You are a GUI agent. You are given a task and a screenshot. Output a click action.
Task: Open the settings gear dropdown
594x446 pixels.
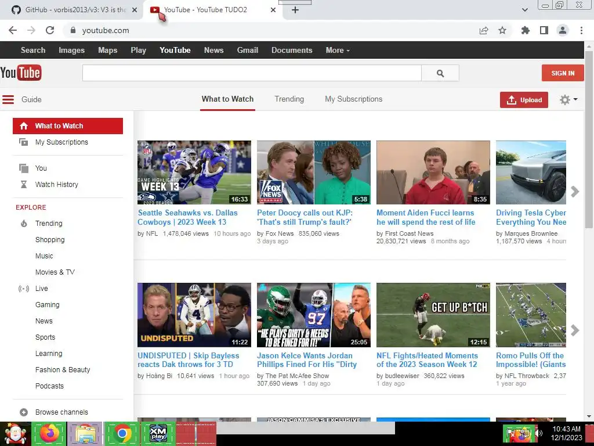click(x=568, y=100)
